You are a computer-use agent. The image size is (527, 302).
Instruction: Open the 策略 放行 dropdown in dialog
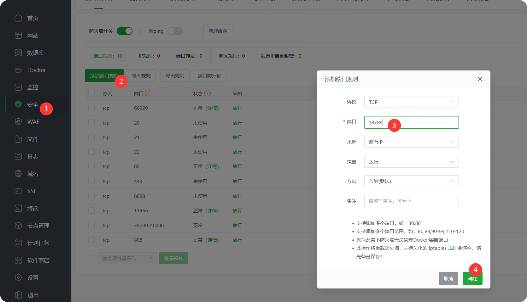(411, 162)
